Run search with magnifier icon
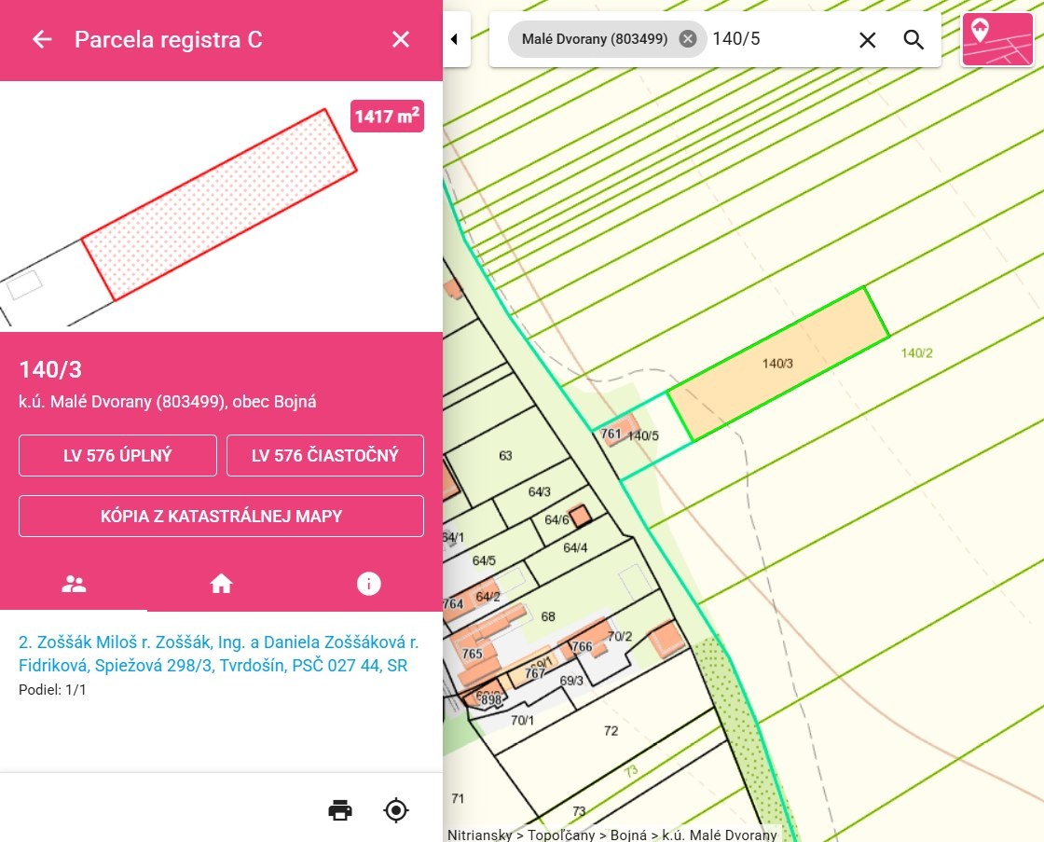Viewport: 1044px width, 842px height. tap(913, 40)
